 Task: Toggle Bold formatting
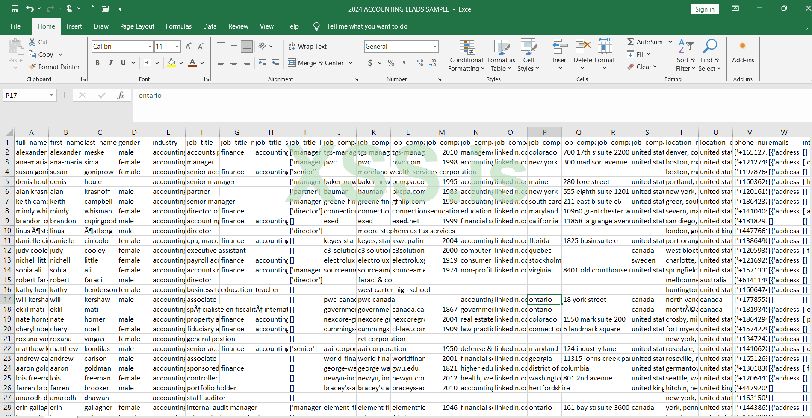coord(97,63)
